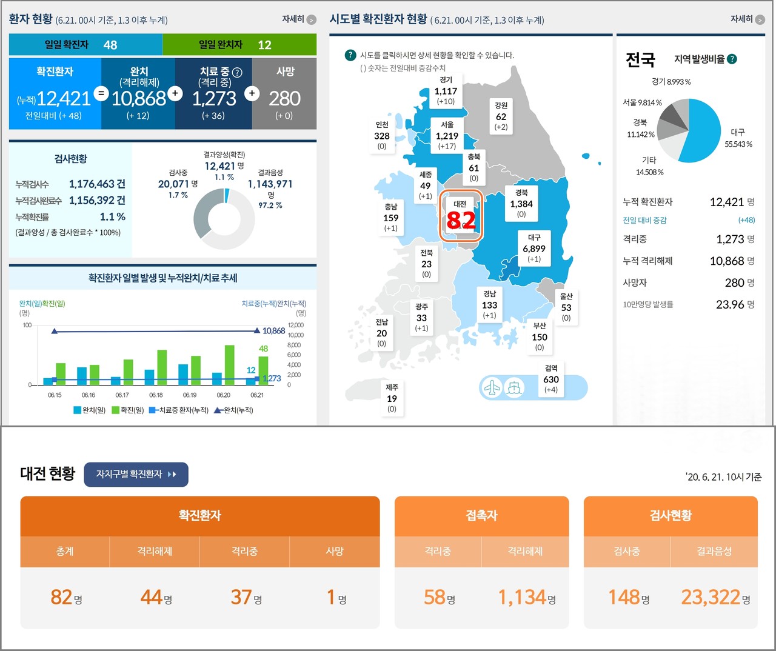Click the 확진환자 12,421 blue panel

click(x=55, y=93)
